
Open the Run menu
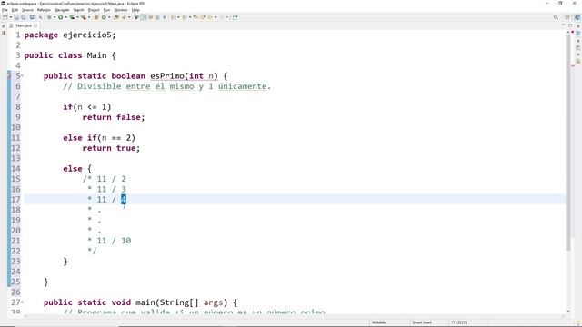click(x=106, y=10)
